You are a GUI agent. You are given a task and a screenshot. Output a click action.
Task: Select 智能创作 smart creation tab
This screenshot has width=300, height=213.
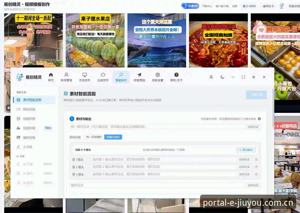[121, 77]
